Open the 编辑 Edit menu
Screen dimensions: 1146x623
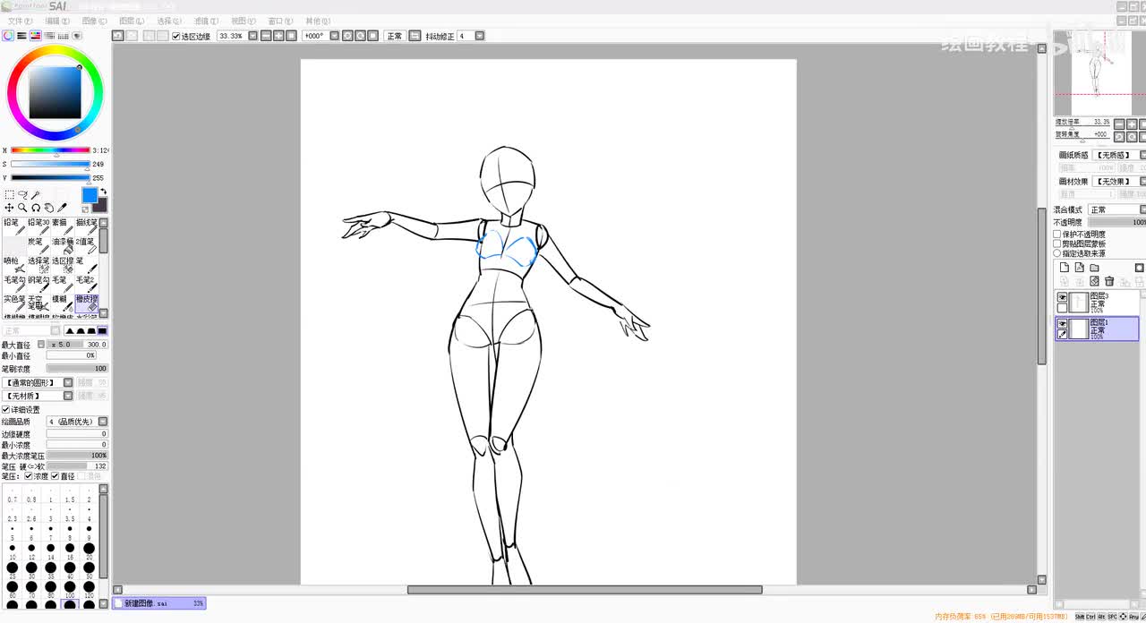click(x=57, y=21)
